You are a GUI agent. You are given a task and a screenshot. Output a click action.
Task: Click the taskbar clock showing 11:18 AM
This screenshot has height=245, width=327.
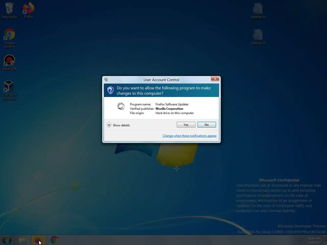[314, 240]
